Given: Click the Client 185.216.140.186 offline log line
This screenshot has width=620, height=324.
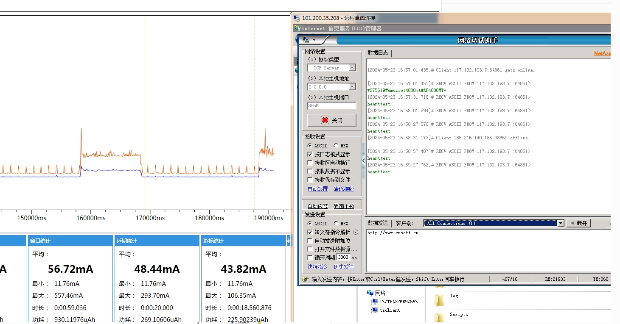Looking at the screenshot, I should (448, 138).
